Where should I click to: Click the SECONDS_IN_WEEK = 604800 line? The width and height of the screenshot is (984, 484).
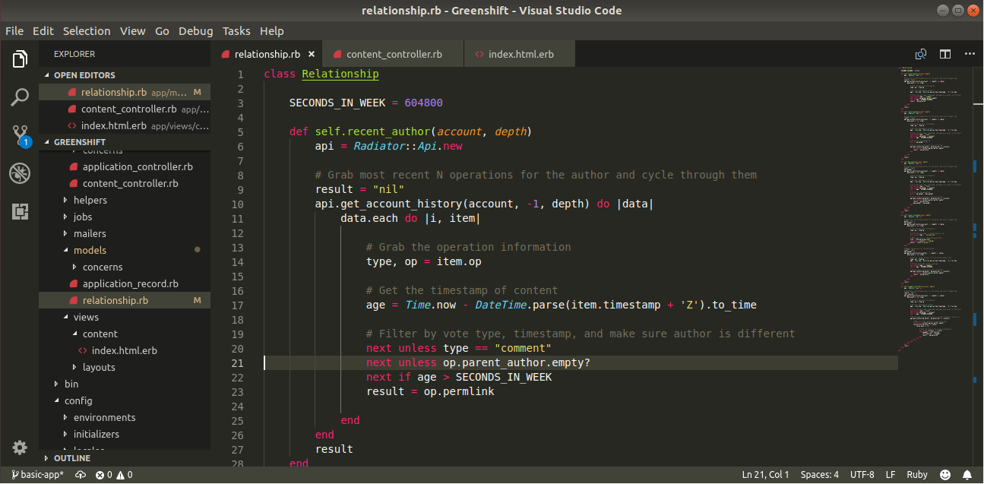[x=365, y=103]
